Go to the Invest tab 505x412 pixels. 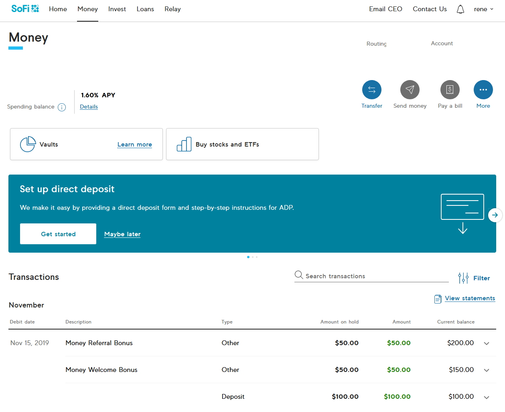(117, 9)
